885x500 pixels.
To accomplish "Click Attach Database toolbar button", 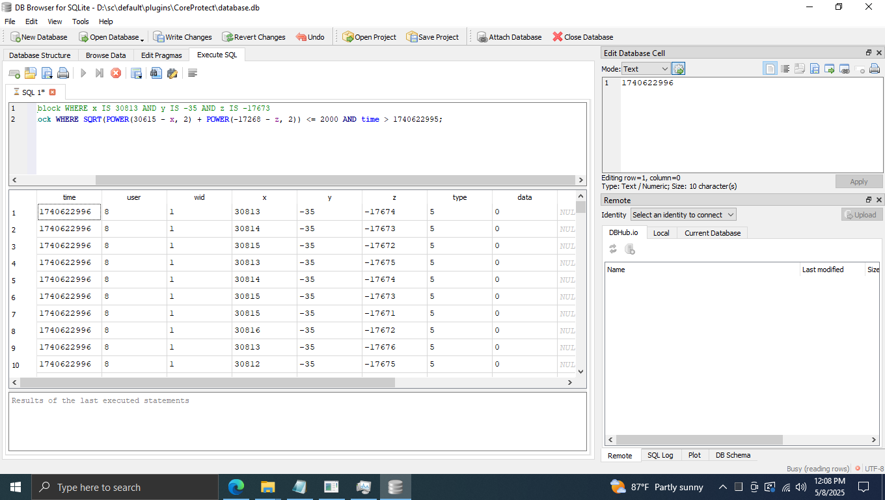I will click(509, 37).
